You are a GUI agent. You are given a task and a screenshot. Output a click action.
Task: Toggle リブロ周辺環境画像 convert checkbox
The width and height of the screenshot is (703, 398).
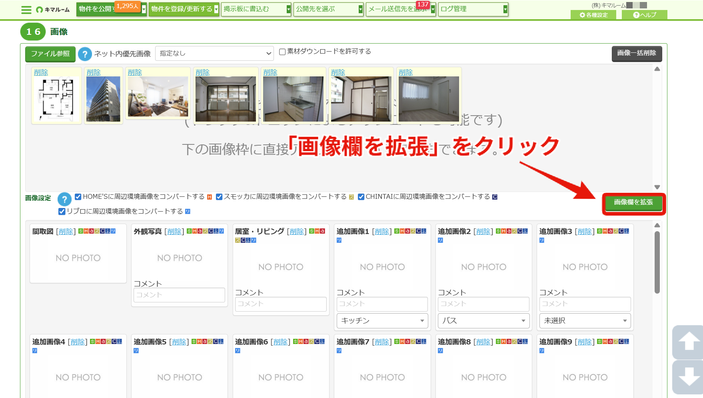pyautogui.click(x=62, y=211)
